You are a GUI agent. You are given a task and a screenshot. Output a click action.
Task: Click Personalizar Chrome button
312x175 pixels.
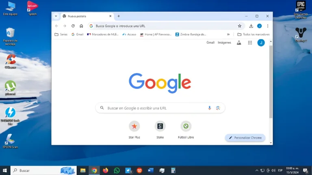pyautogui.click(x=245, y=138)
